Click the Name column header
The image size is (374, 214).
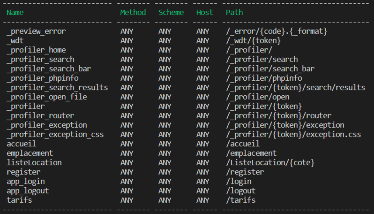click(x=15, y=13)
